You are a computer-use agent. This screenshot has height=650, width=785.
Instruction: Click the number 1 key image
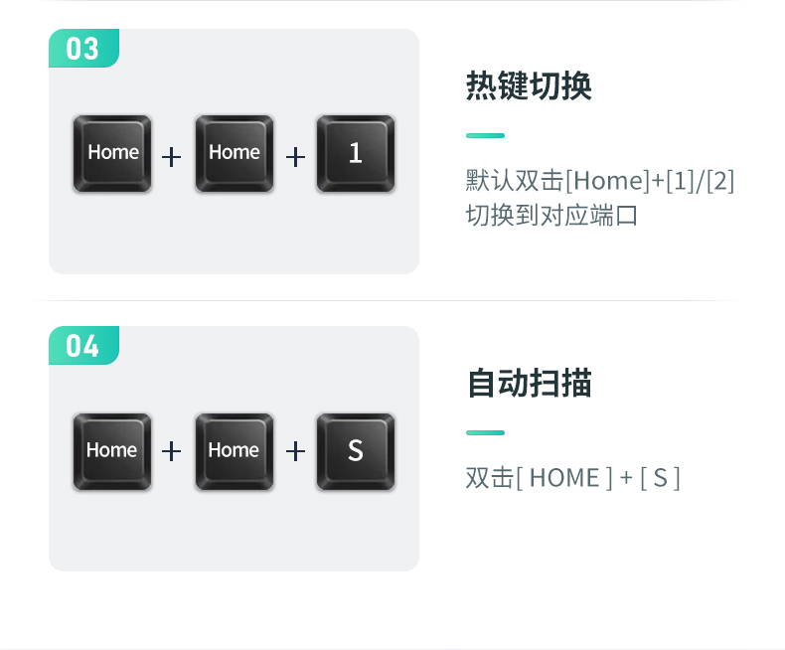click(356, 154)
